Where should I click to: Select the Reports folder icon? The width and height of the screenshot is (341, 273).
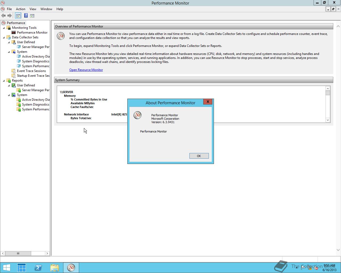click(9, 81)
